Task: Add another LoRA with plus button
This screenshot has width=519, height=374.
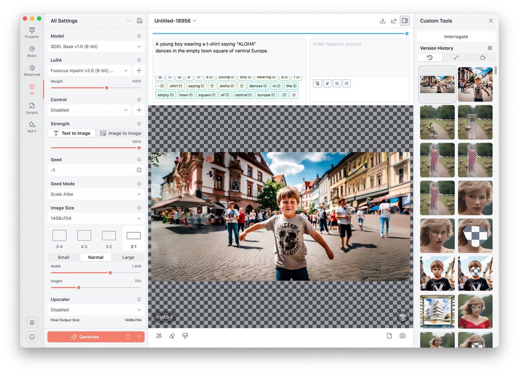Action: click(x=139, y=70)
